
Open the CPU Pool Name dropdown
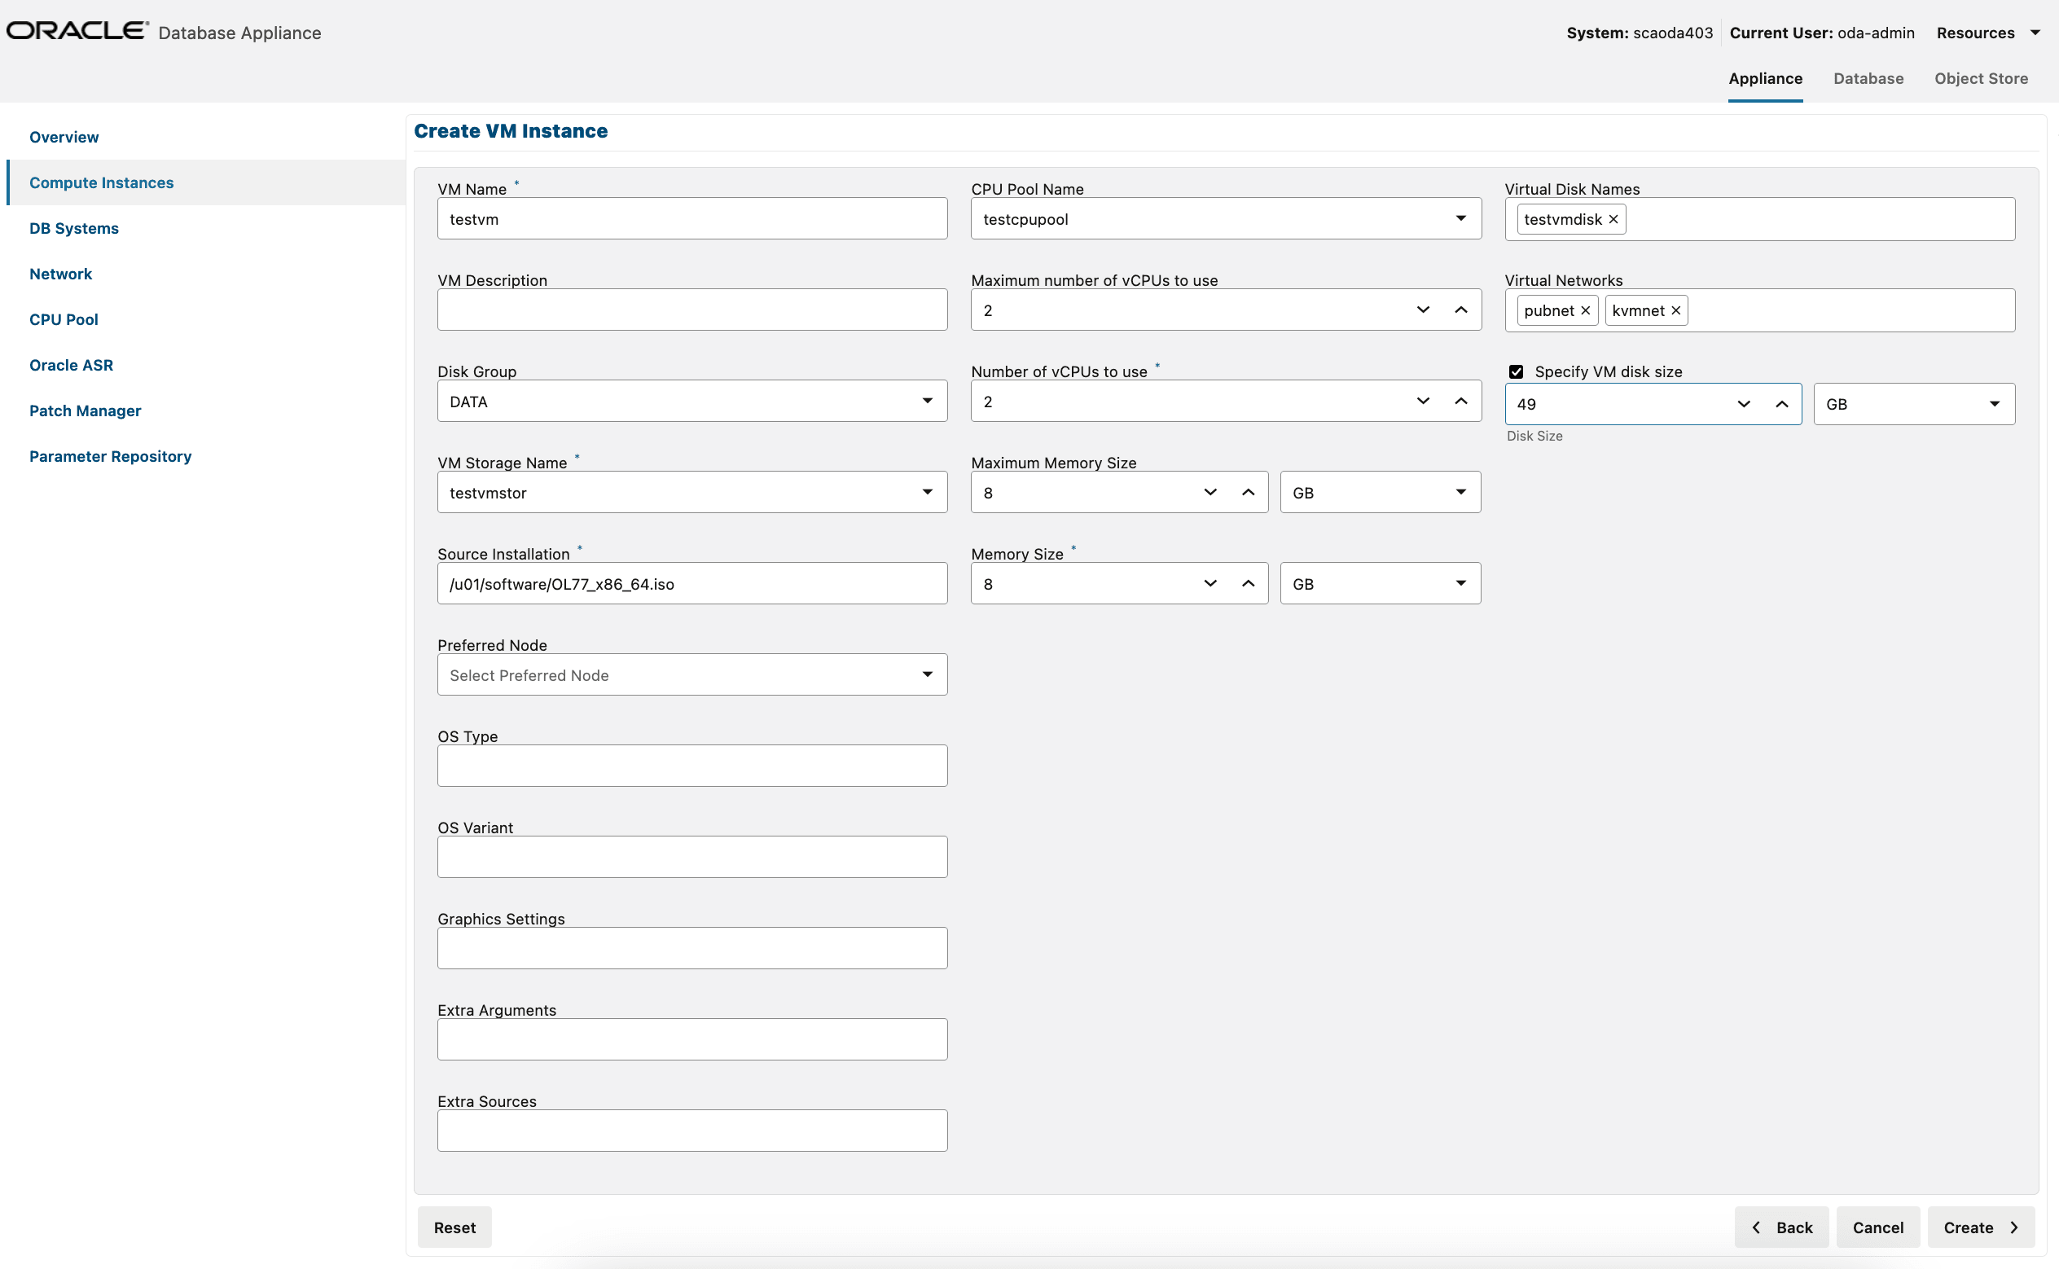[1462, 218]
